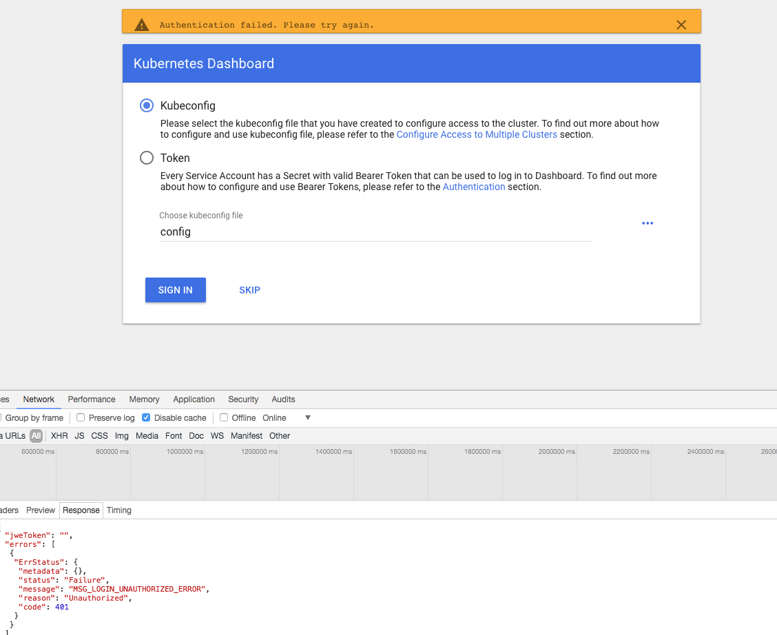The width and height of the screenshot is (777, 635).
Task: Select the All filter type
Action: point(37,436)
